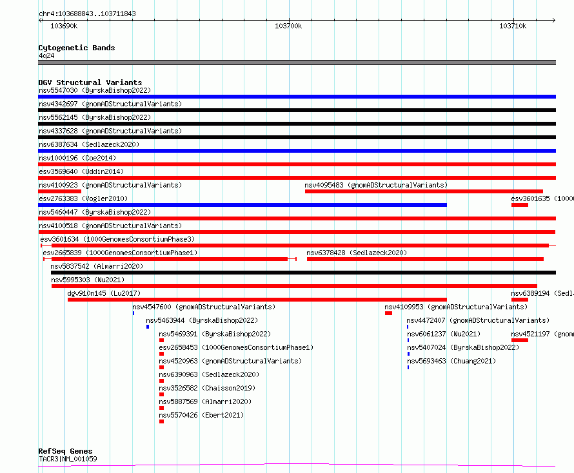Screen dimensions: 574x473
Task: Click the DGV Structural Variants track title
Action: (x=90, y=82)
